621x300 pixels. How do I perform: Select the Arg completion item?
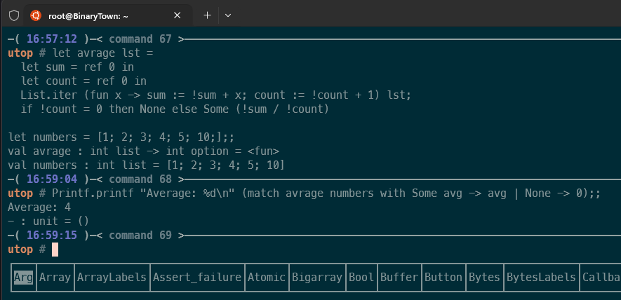(23, 278)
